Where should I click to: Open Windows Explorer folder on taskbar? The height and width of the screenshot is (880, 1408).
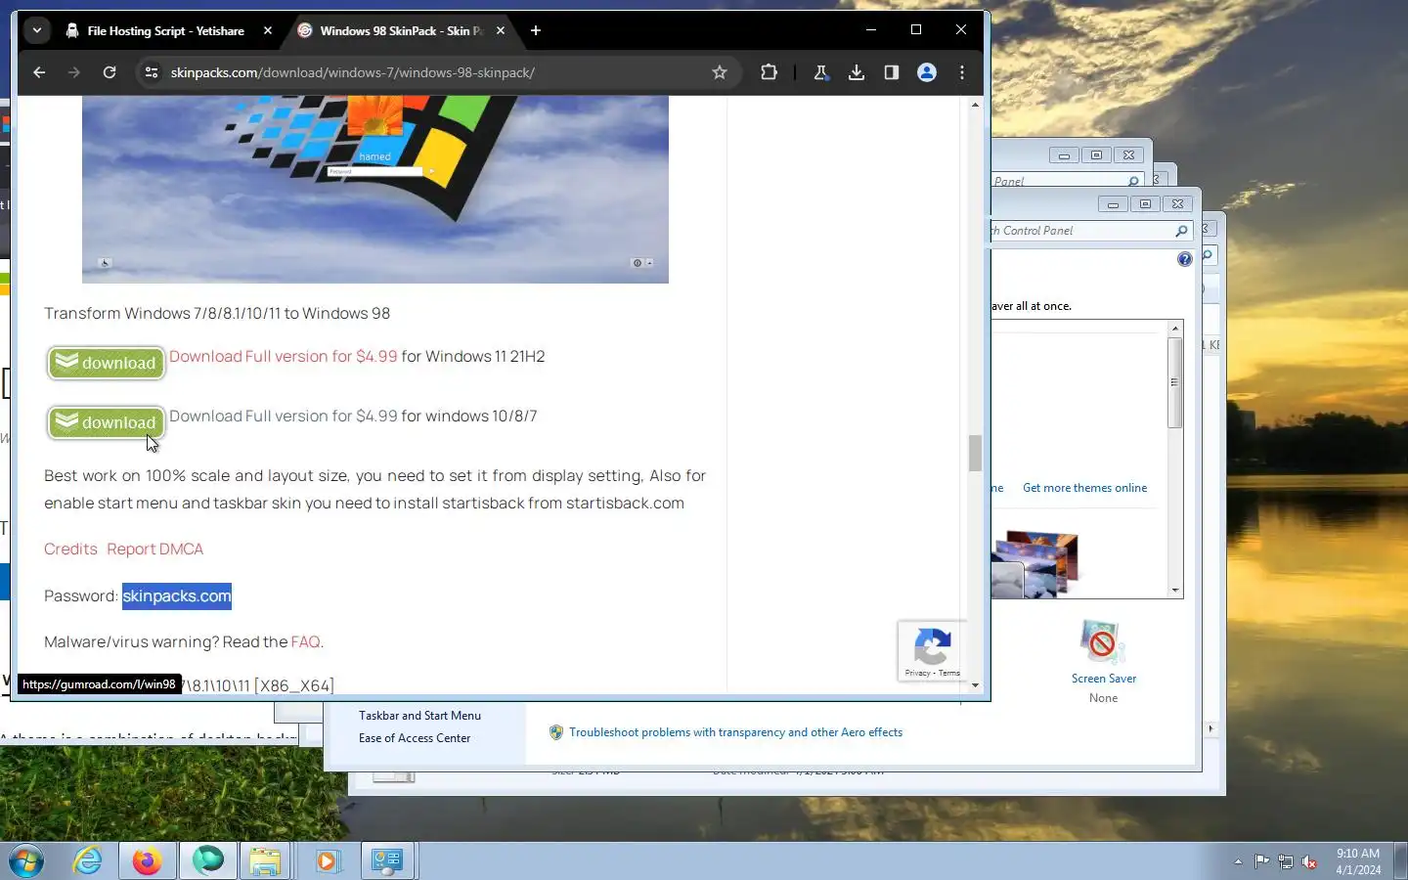tap(265, 861)
